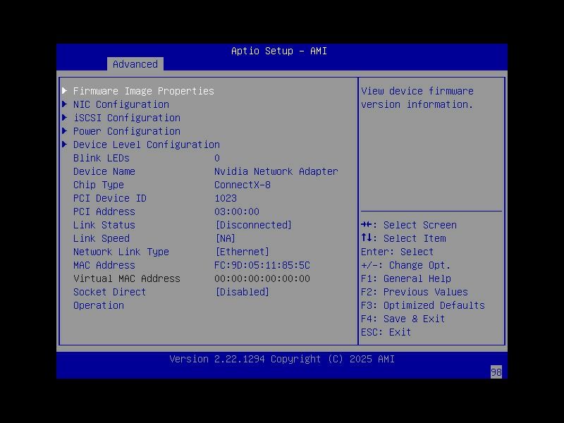The image size is (564, 423).
Task: Click the Socket Direct Operation label
Action: tap(109, 298)
